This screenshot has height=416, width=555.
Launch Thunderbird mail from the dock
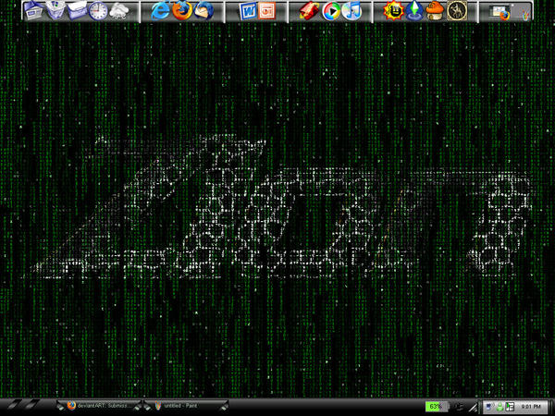point(203,11)
